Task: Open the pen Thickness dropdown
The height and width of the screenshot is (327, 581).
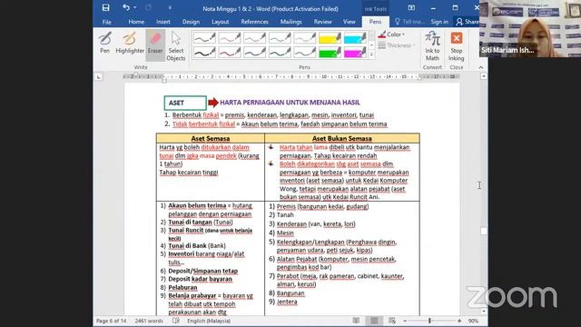Action: (x=397, y=45)
